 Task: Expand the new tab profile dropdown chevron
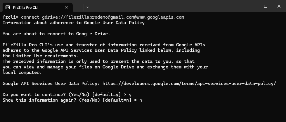(x=88, y=7)
